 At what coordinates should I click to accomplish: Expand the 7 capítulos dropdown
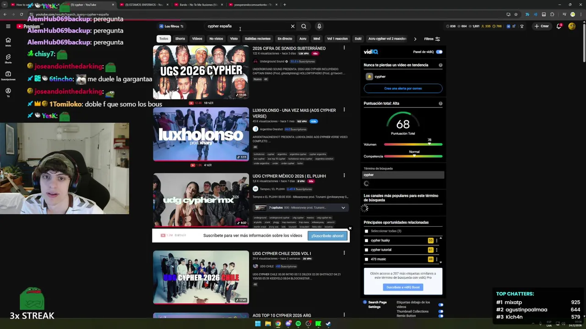[x=343, y=207]
